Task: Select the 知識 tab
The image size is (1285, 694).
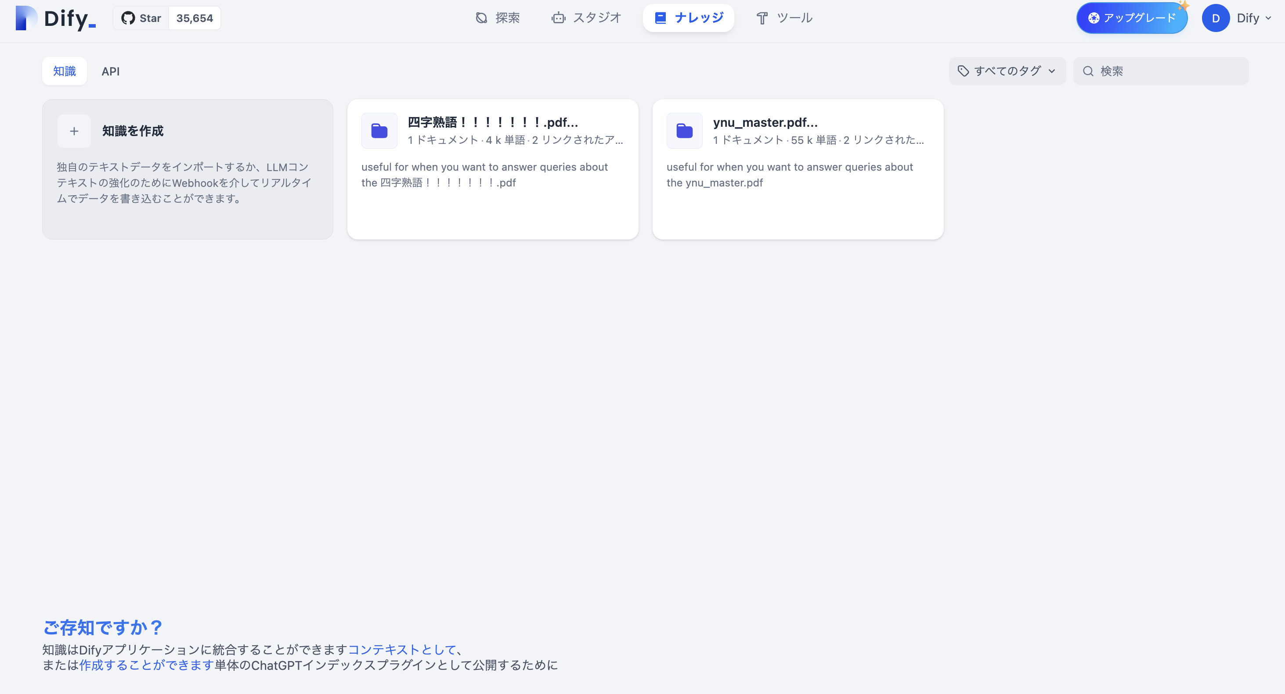Action: click(65, 71)
